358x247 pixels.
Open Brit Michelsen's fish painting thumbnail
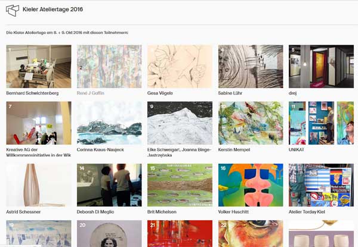180,185
